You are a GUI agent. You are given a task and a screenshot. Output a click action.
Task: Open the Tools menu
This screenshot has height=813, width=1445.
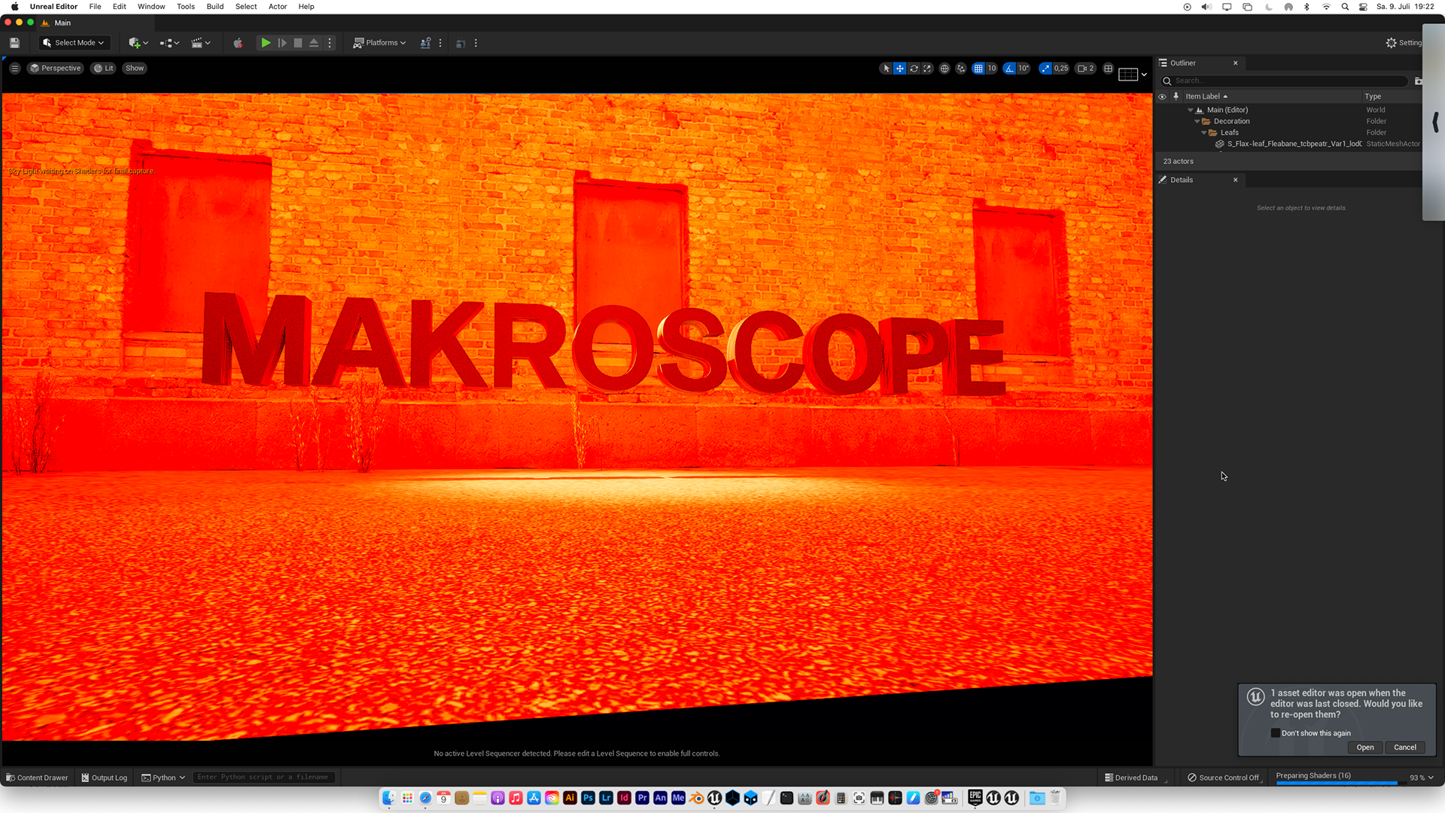click(x=185, y=7)
